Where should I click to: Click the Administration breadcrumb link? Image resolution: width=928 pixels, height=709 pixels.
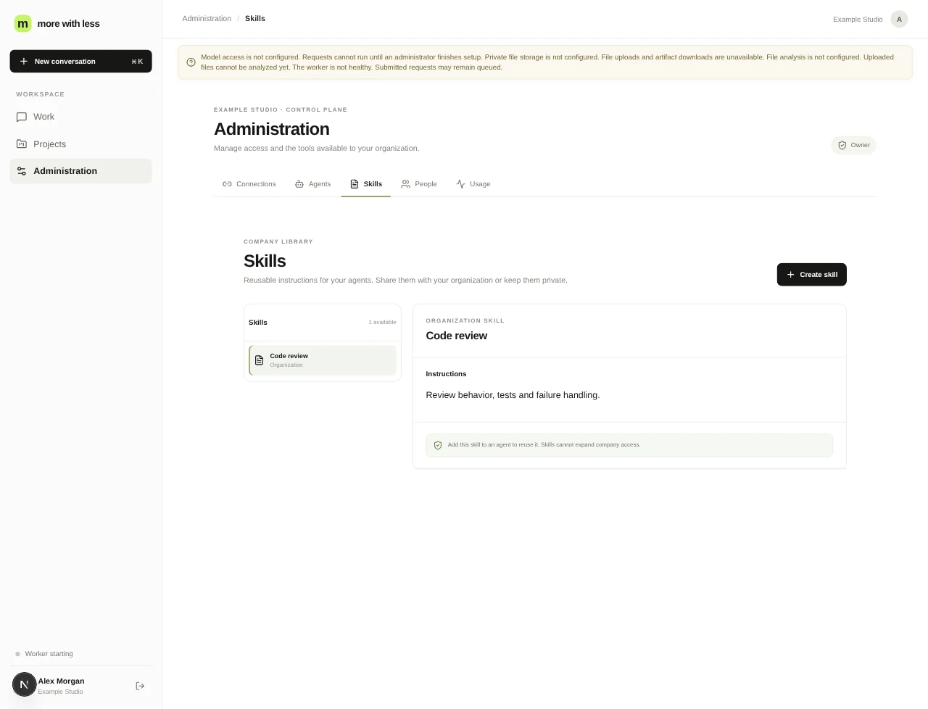click(207, 18)
